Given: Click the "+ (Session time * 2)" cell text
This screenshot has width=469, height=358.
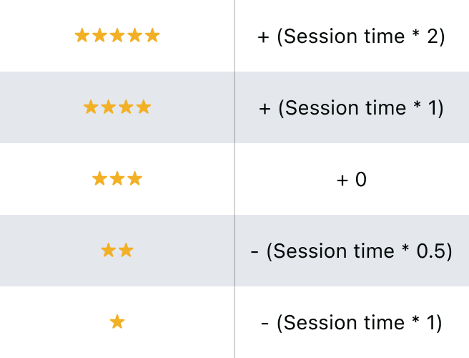Looking at the screenshot, I should coord(351,37).
